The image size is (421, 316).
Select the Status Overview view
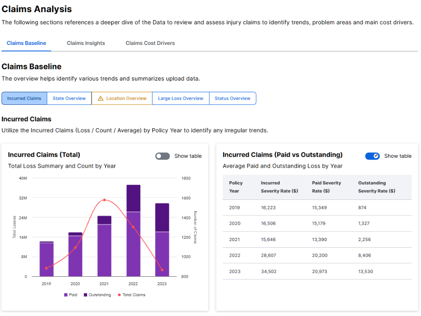click(x=232, y=98)
